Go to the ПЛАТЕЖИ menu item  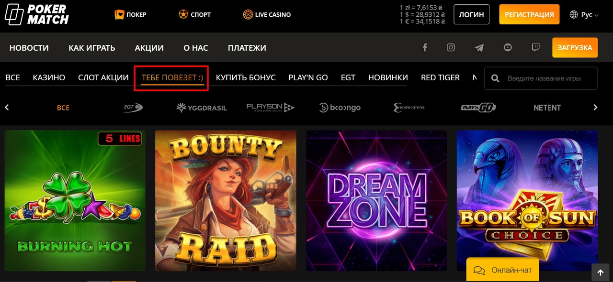(x=247, y=48)
